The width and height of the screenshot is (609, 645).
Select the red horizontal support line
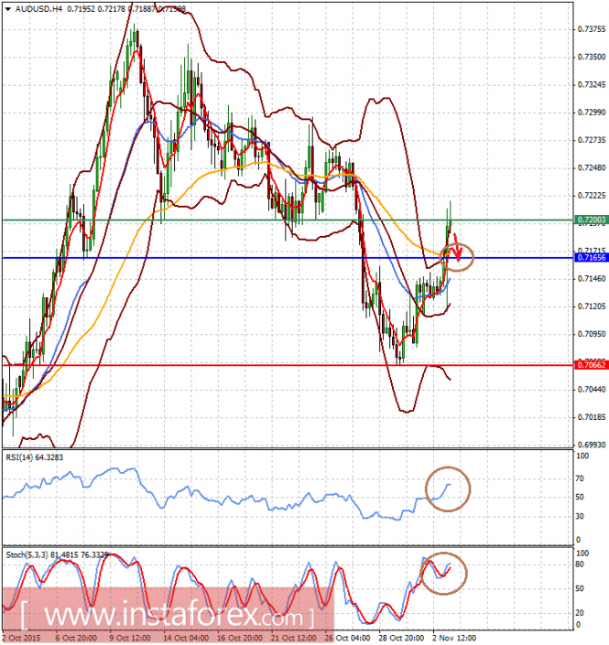click(288, 365)
